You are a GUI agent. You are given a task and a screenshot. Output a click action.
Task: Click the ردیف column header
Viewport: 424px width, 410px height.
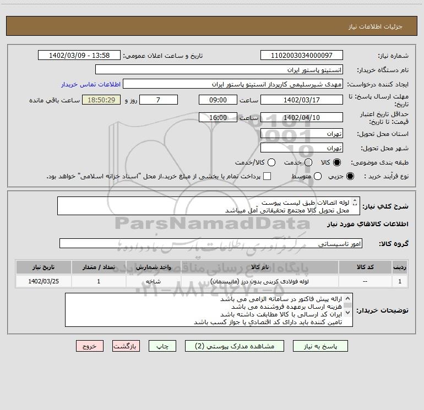[x=400, y=267]
